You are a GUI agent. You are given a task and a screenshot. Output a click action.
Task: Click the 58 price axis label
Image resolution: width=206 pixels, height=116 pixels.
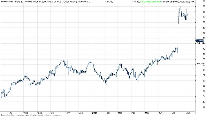pos(204,86)
